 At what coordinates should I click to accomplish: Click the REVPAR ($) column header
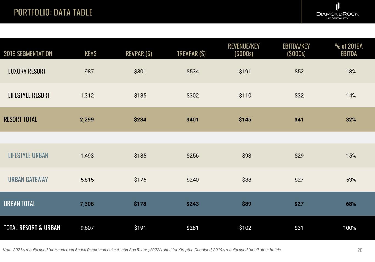[x=139, y=53]
